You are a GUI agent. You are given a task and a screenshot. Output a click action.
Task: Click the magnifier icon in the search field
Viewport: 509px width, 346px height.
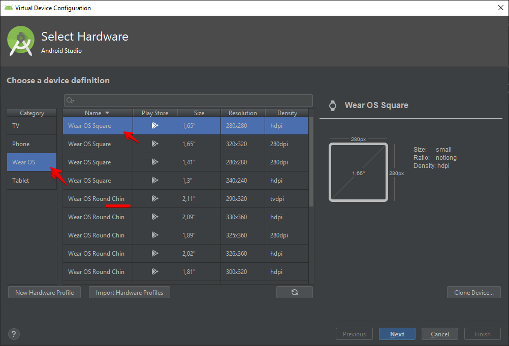[71, 100]
